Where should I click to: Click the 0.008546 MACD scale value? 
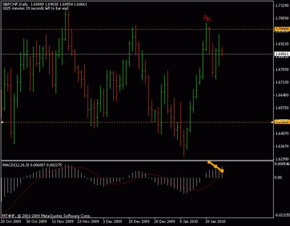[x=282, y=164]
